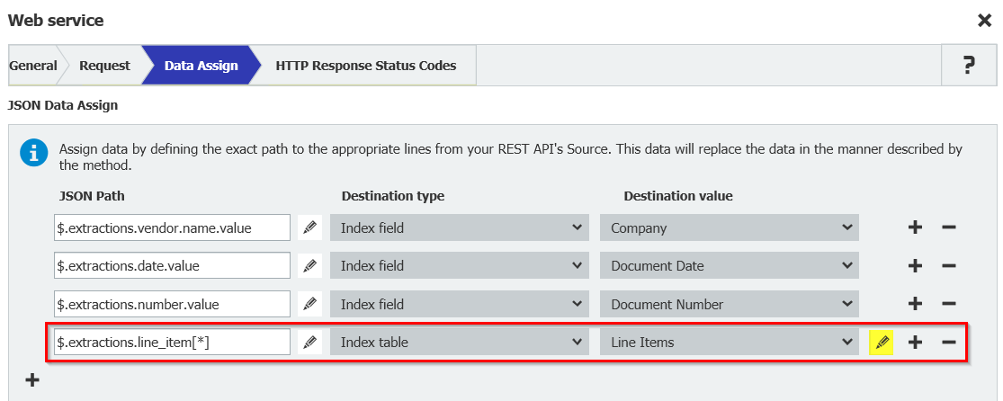This screenshot has height=401, width=1003.
Task: Open help with question mark button
Action: (x=969, y=66)
